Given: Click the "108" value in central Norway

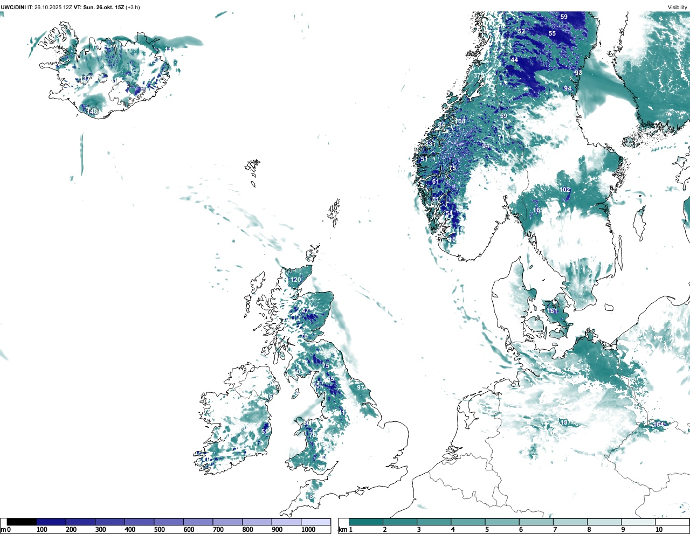Looking at the screenshot, I should pos(460,121).
